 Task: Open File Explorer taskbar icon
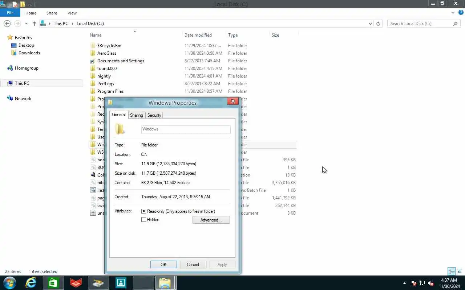click(165, 283)
